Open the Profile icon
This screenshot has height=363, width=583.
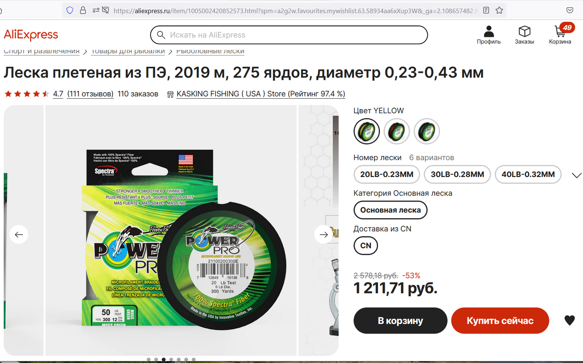(489, 35)
